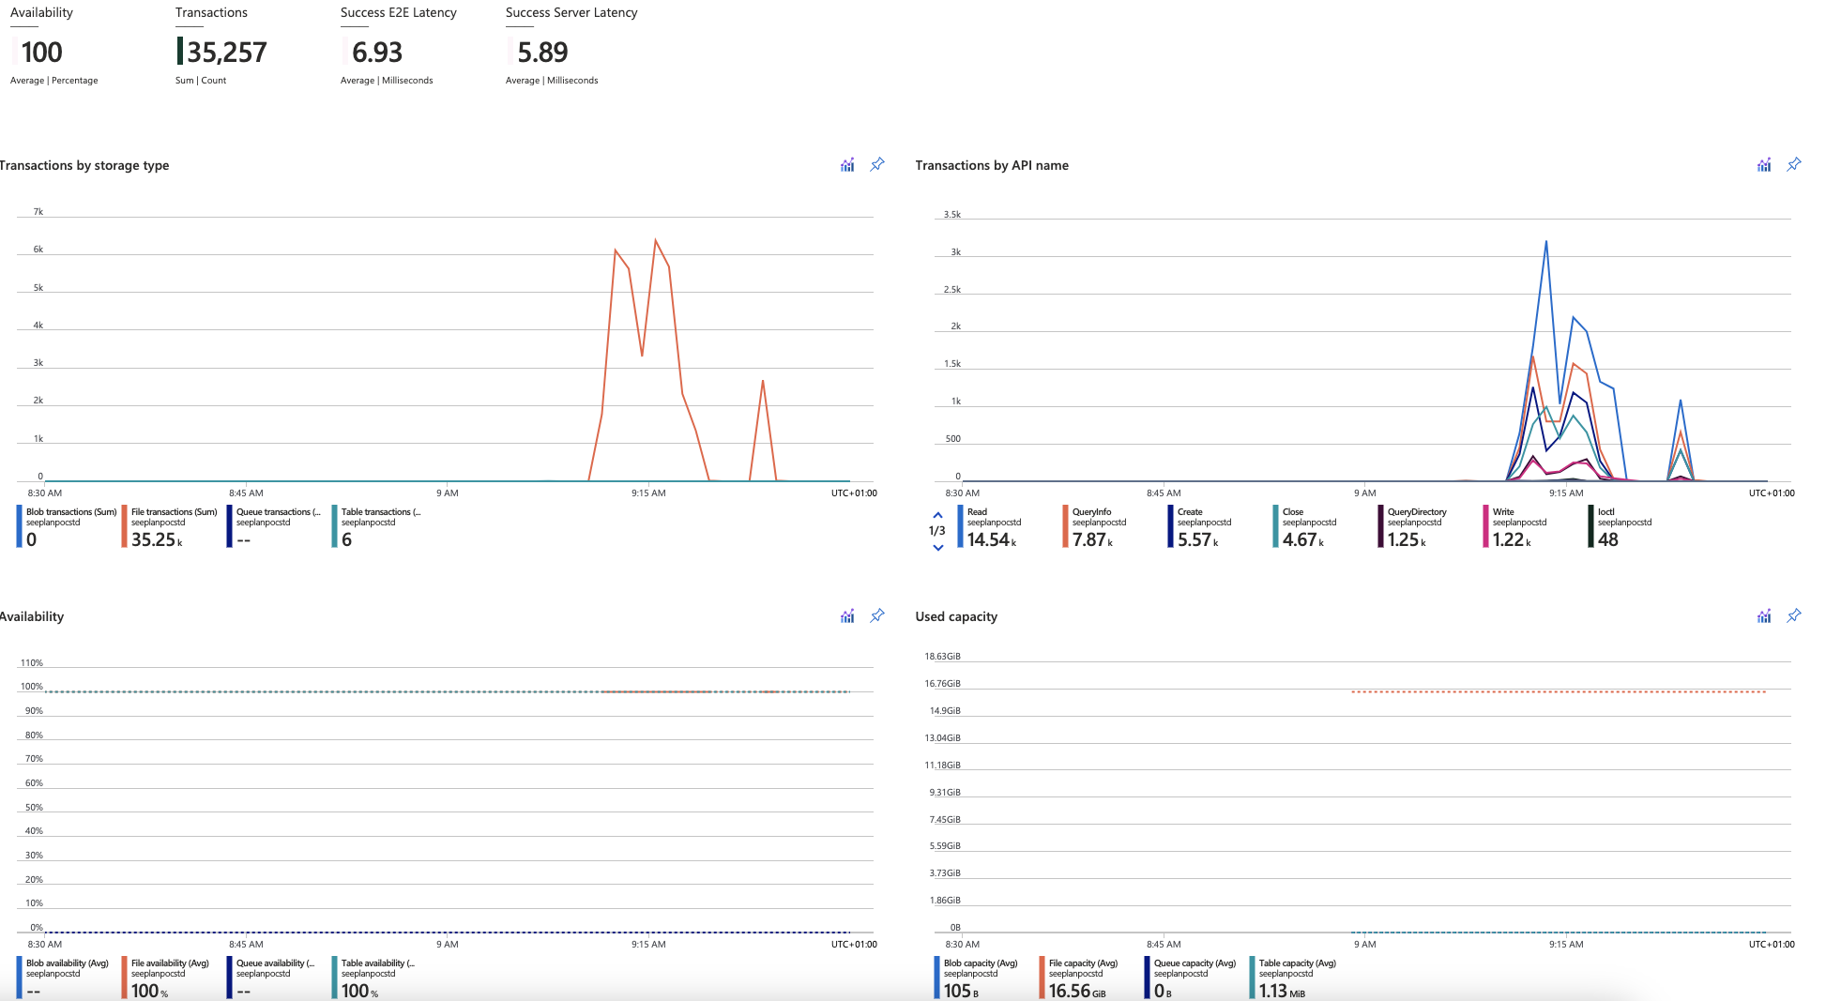This screenshot has height=1001, width=1826.
Task: Show previous legend page with up chevron
Action: [937, 515]
